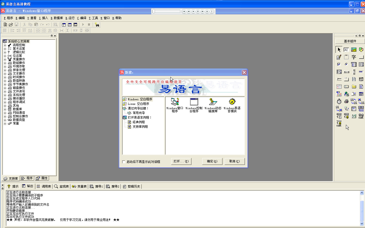Choose the Windows控制台程序 project icon

click(x=194, y=105)
